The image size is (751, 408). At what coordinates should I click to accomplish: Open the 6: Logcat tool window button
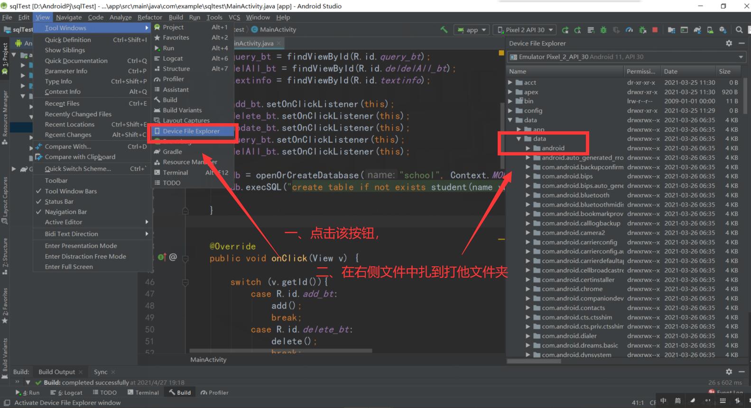[66, 393]
